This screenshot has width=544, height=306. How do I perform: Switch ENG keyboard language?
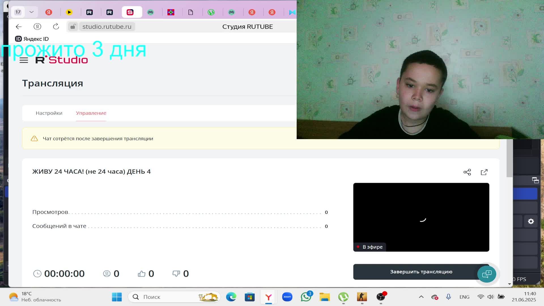coord(464,297)
